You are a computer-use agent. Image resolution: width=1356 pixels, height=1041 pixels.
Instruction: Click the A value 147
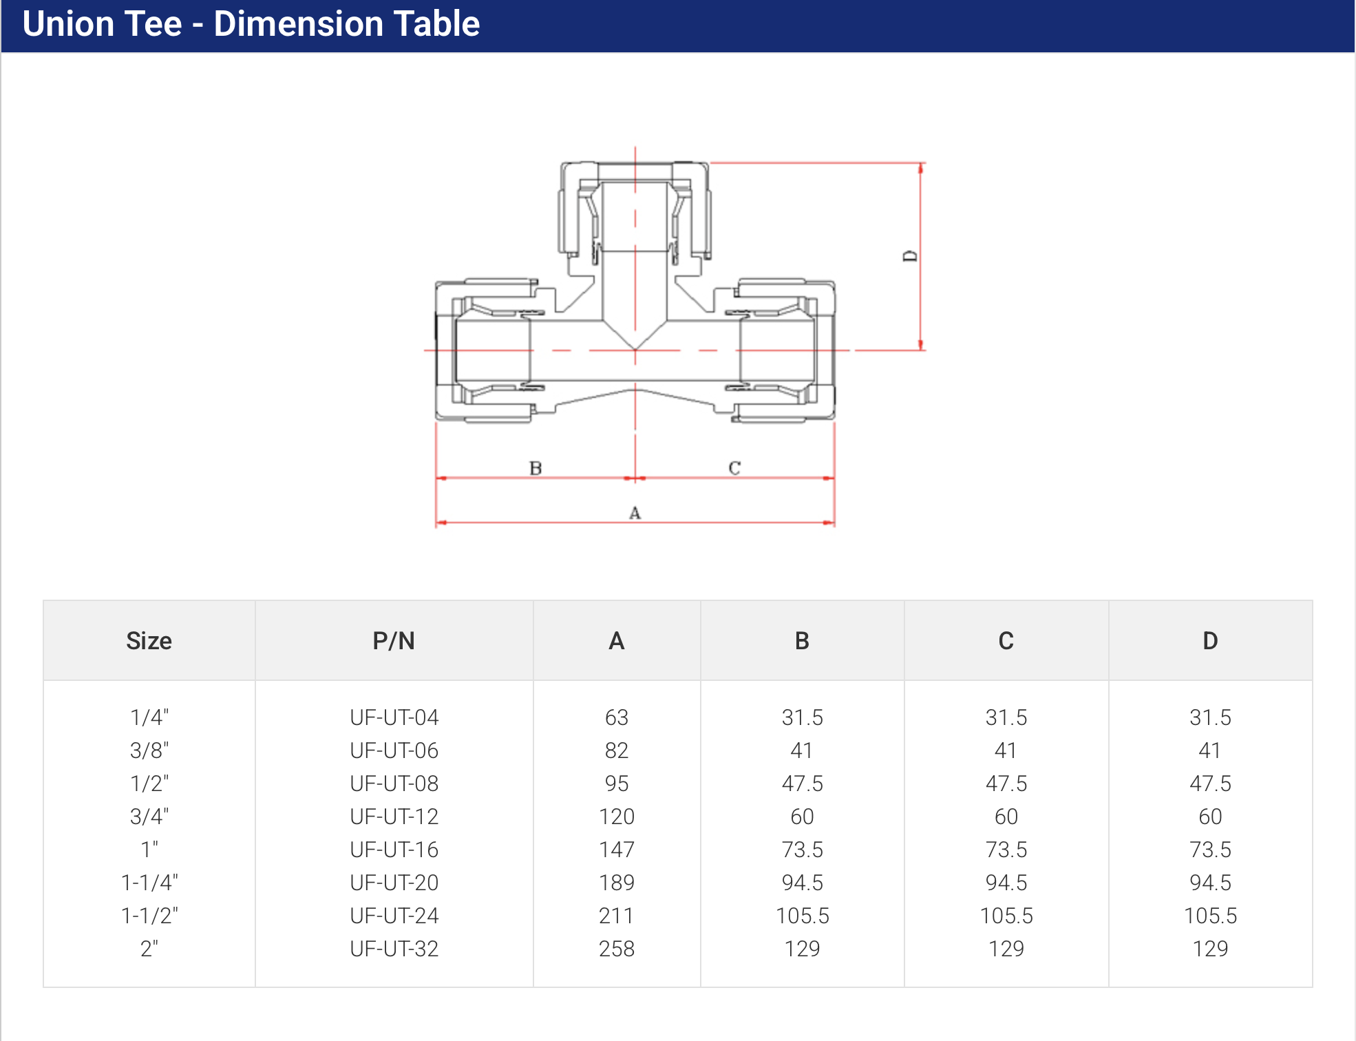coord(617,850)
